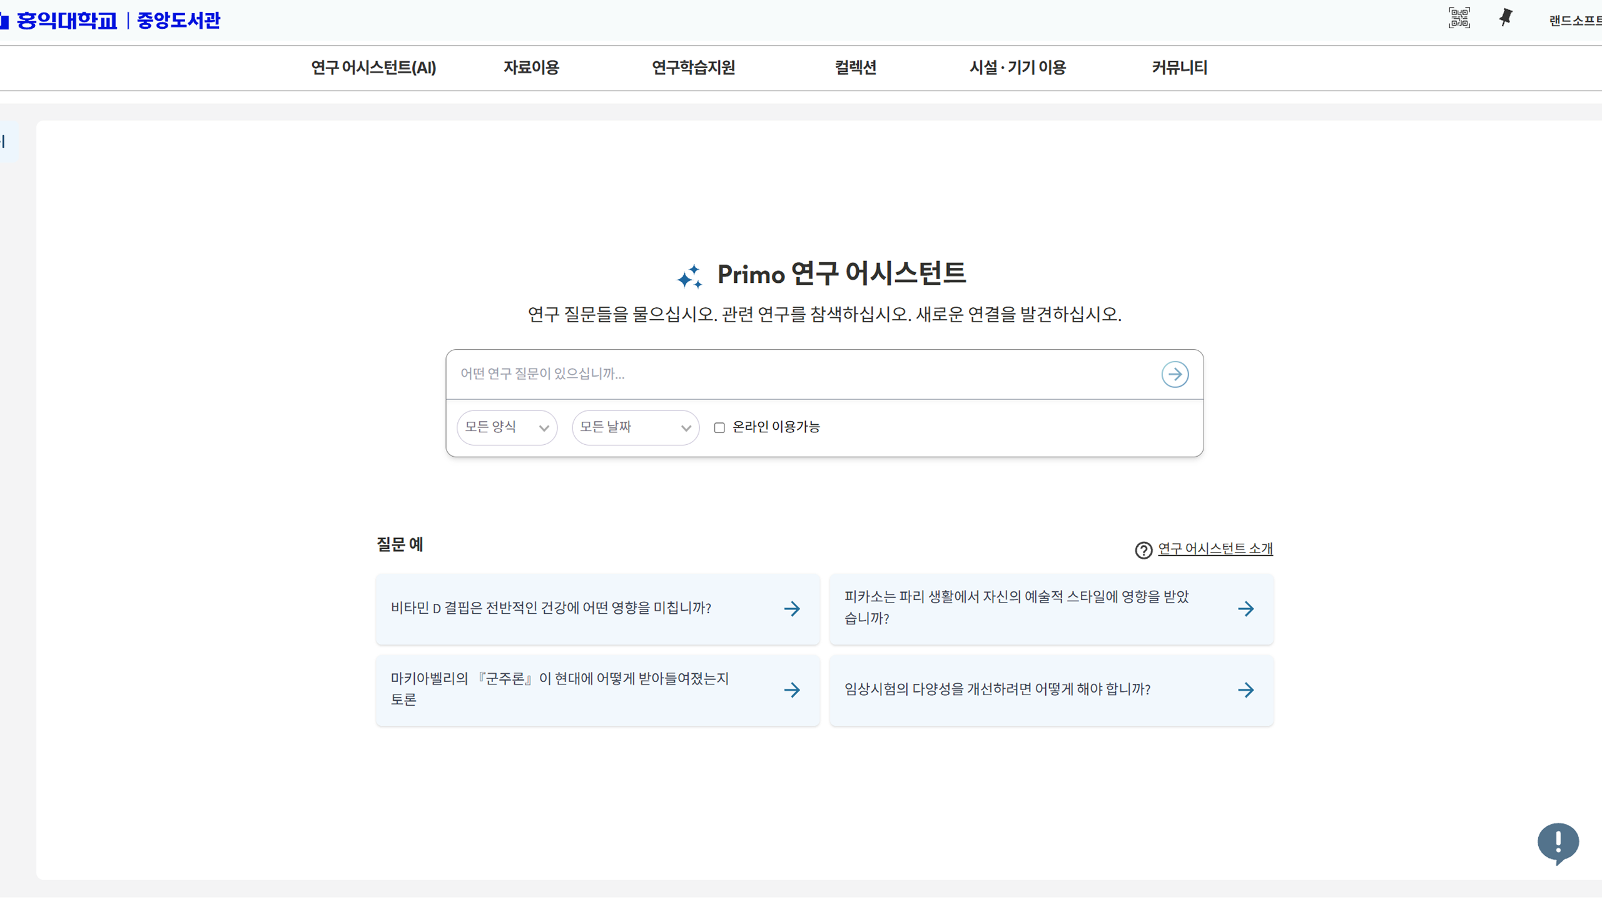Click the 중앙도서관 header link
1602x906 pixels.
click(x=178, y=20)
